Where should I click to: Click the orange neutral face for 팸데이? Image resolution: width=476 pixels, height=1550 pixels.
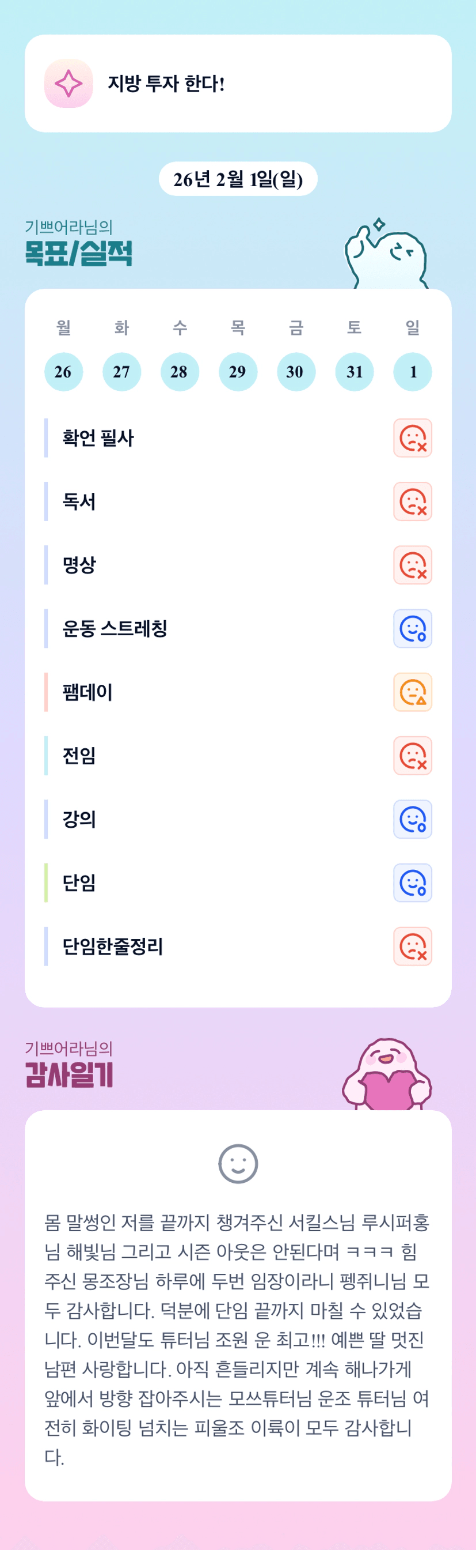[x=412, y=692]
